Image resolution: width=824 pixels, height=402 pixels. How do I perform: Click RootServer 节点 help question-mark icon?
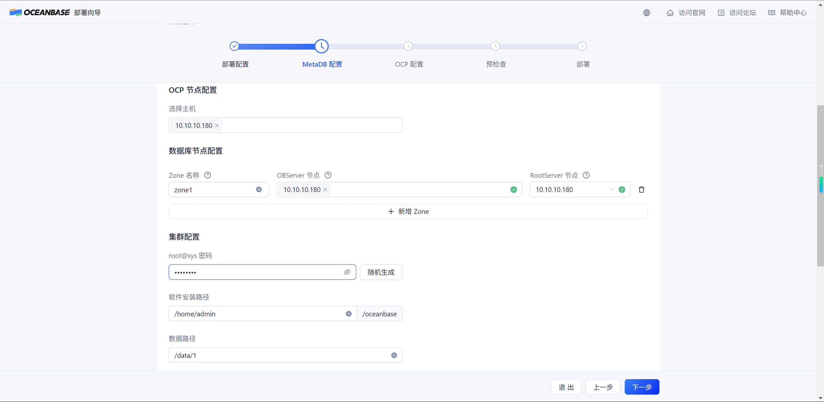click(586, 175)
